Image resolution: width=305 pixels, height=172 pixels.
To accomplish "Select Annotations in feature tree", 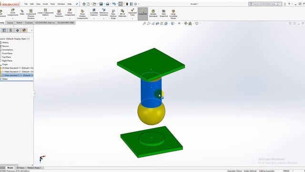I will [8, 50].
